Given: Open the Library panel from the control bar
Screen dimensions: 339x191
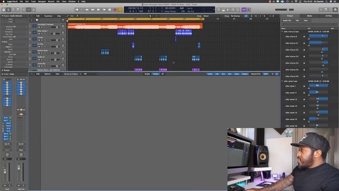Looking at the screenshot, I should coord(4,10).
